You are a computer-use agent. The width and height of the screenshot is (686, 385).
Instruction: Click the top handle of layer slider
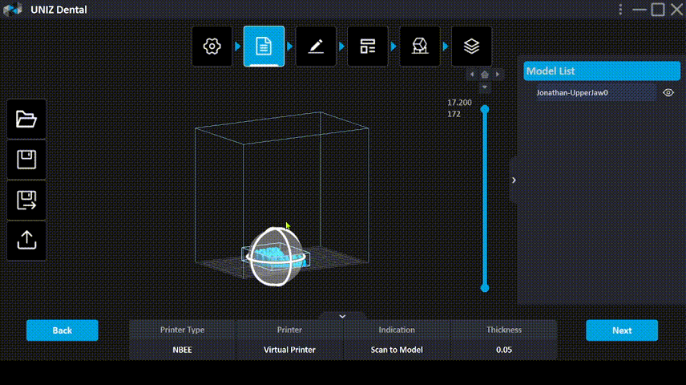click(x=485, y=109)
